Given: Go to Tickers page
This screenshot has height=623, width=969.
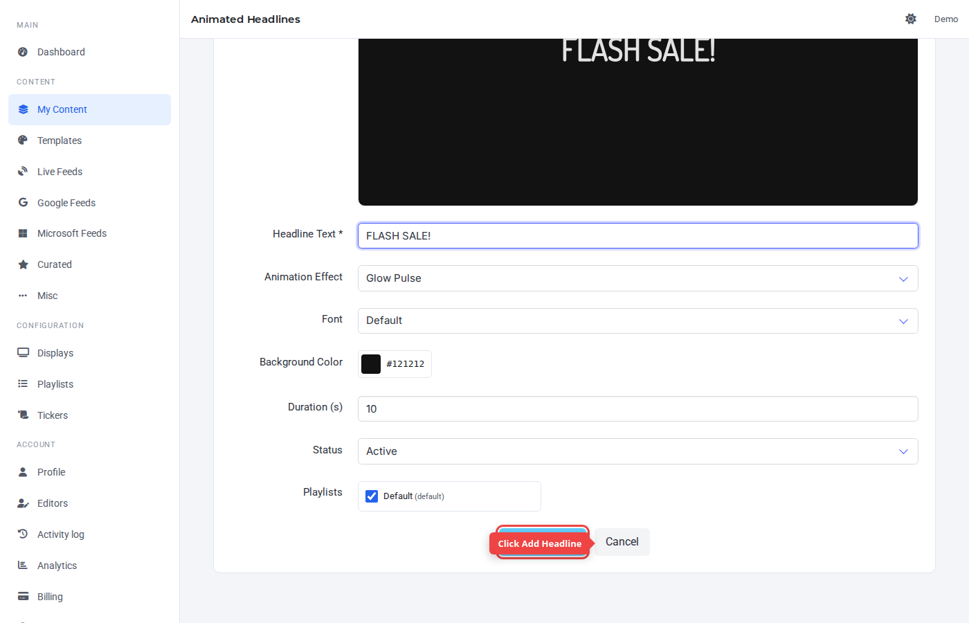Looking at the screenshot, I should click(89, 415).
